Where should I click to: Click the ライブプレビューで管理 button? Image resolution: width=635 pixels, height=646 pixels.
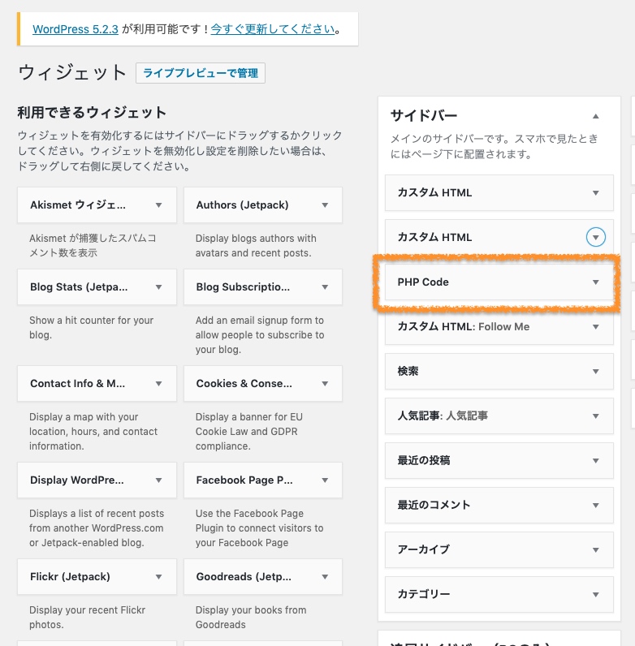201,73
